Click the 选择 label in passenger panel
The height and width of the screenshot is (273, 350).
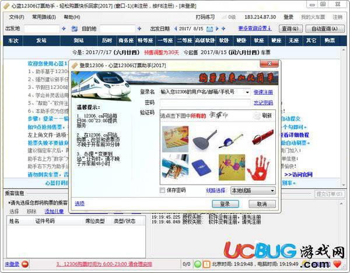[14, 211]
